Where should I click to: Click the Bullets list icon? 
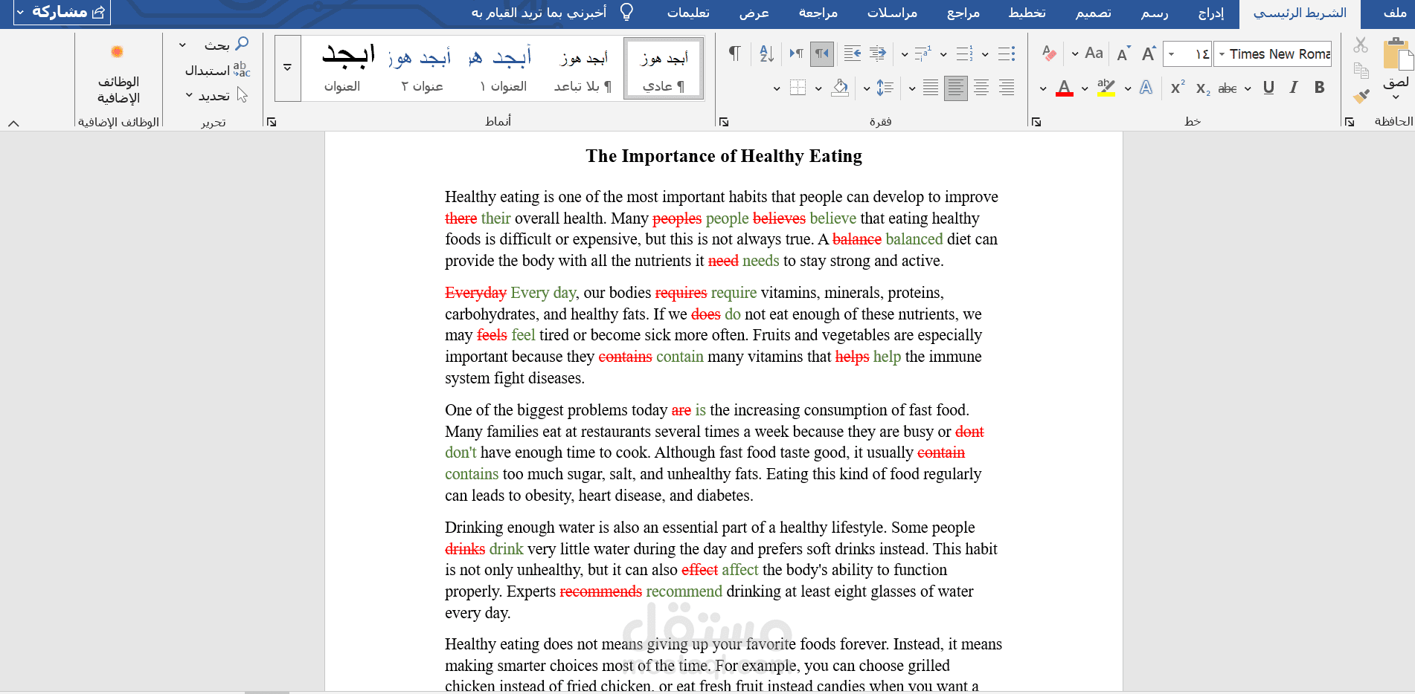(1007, 53)
